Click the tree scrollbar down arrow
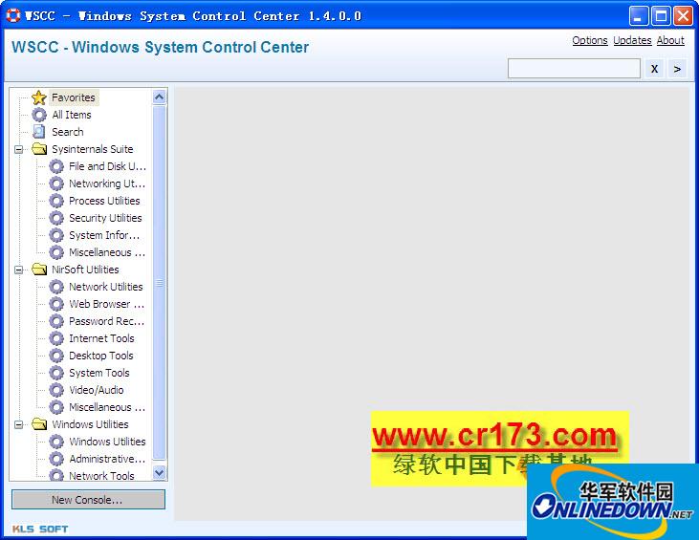Viewport: 699px width, 540px height. (x=159, y=472)
